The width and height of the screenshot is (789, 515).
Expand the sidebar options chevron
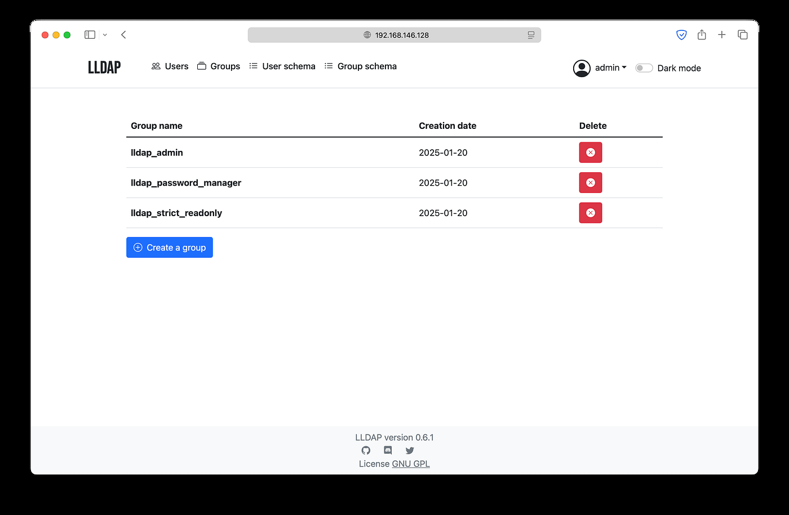(105, 35)
